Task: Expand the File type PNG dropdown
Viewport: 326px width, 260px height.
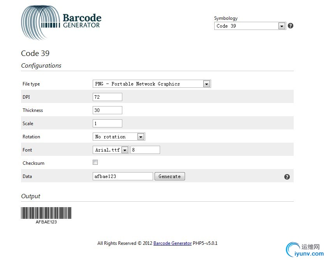Action: (152, 84)
